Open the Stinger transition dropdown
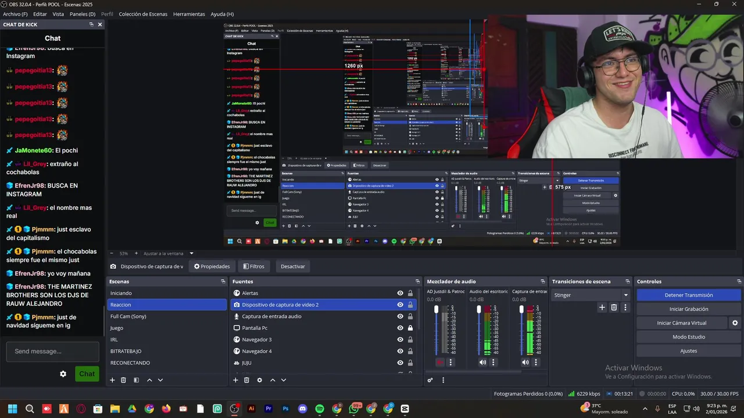This screenshot has height=418, width=744. tap(591, 295)
